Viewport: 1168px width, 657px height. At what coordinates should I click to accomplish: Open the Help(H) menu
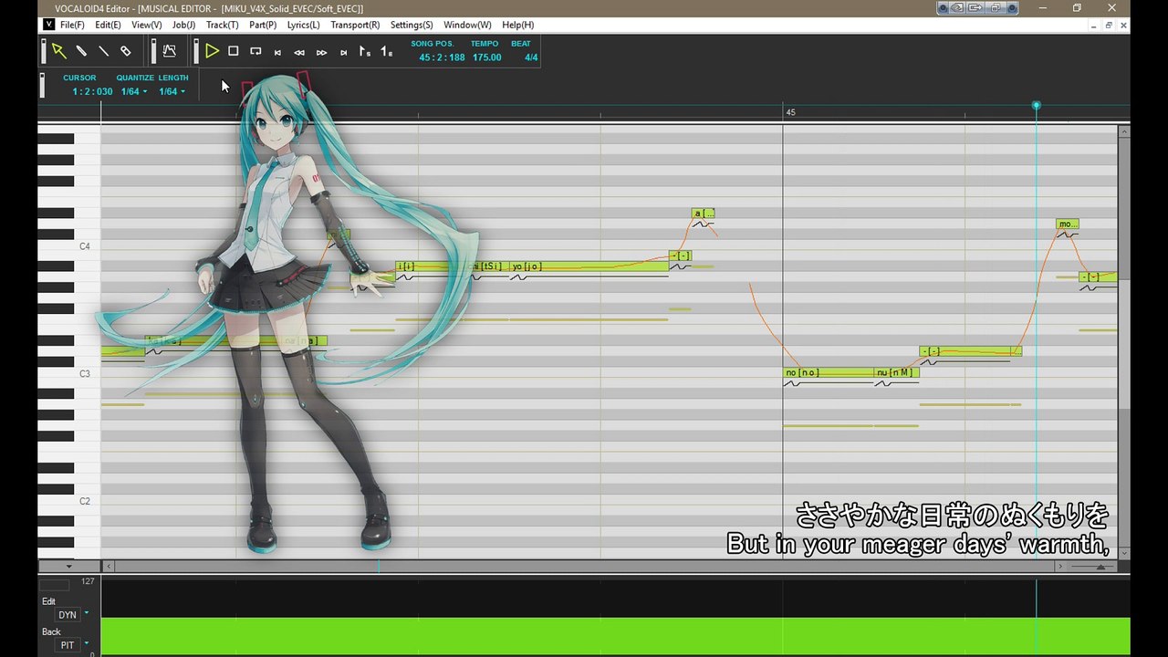[x=517, y=25]
